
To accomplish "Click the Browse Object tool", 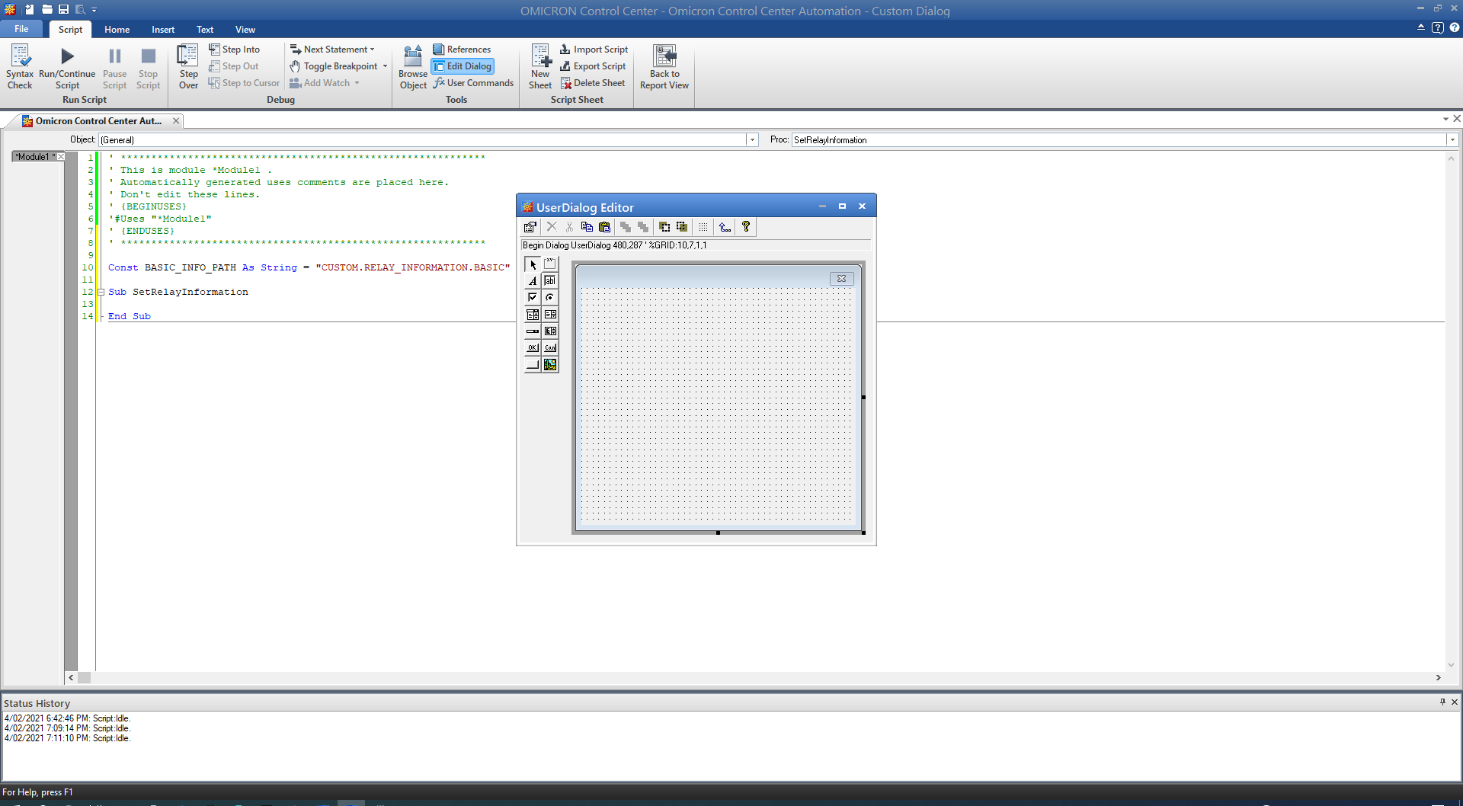I will click(412, 66).
